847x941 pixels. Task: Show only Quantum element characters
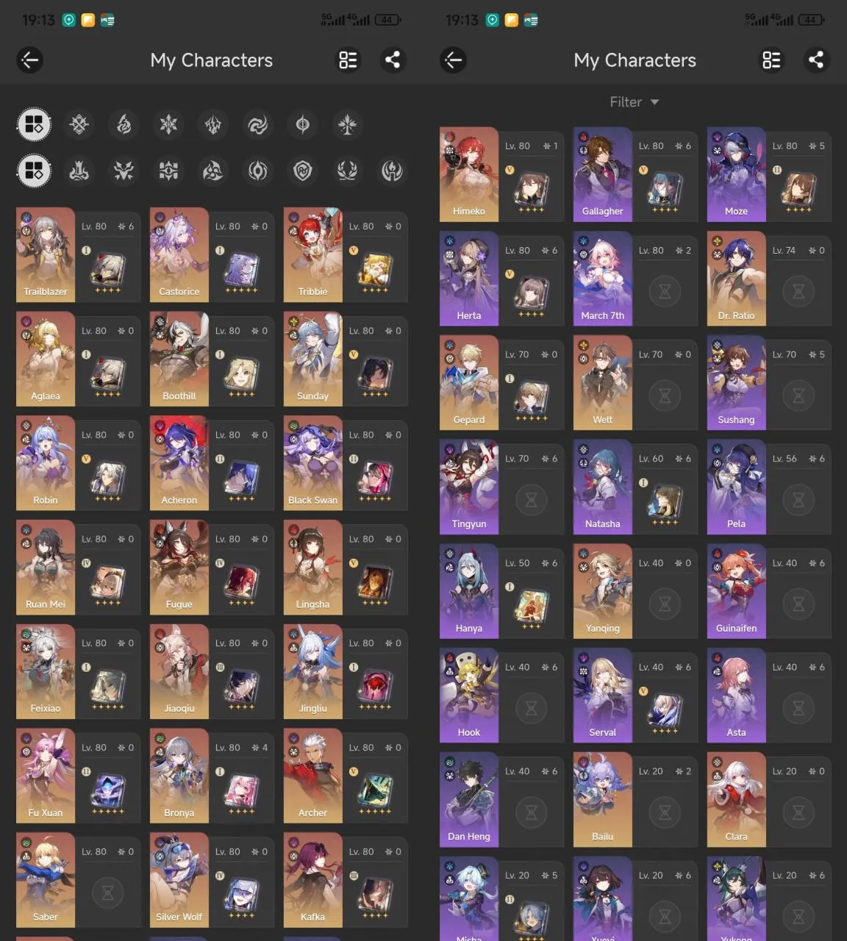coord(302,125)
